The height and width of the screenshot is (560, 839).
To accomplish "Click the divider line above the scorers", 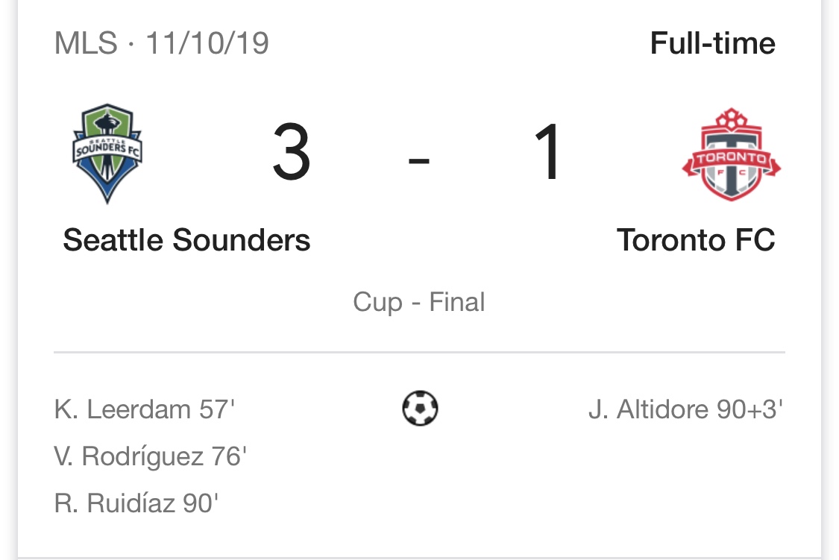I will [x=419, y=352].
